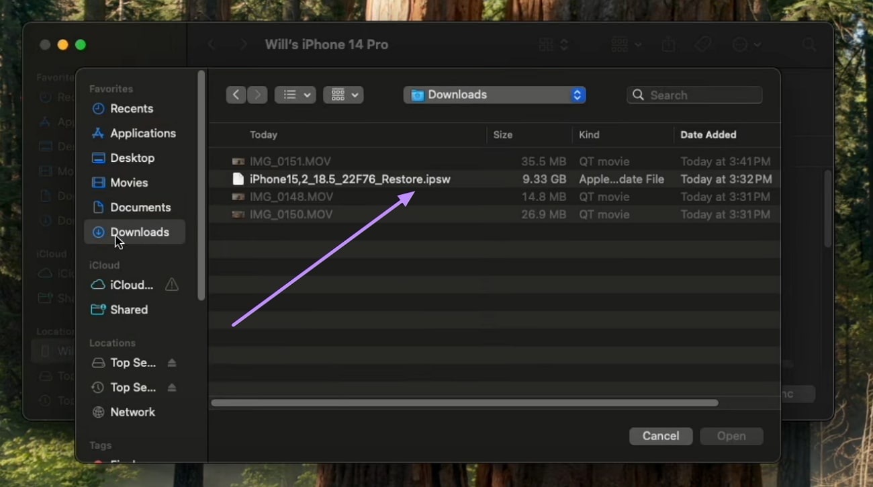Open the Downloads location popup

click(x=494, y=95)
